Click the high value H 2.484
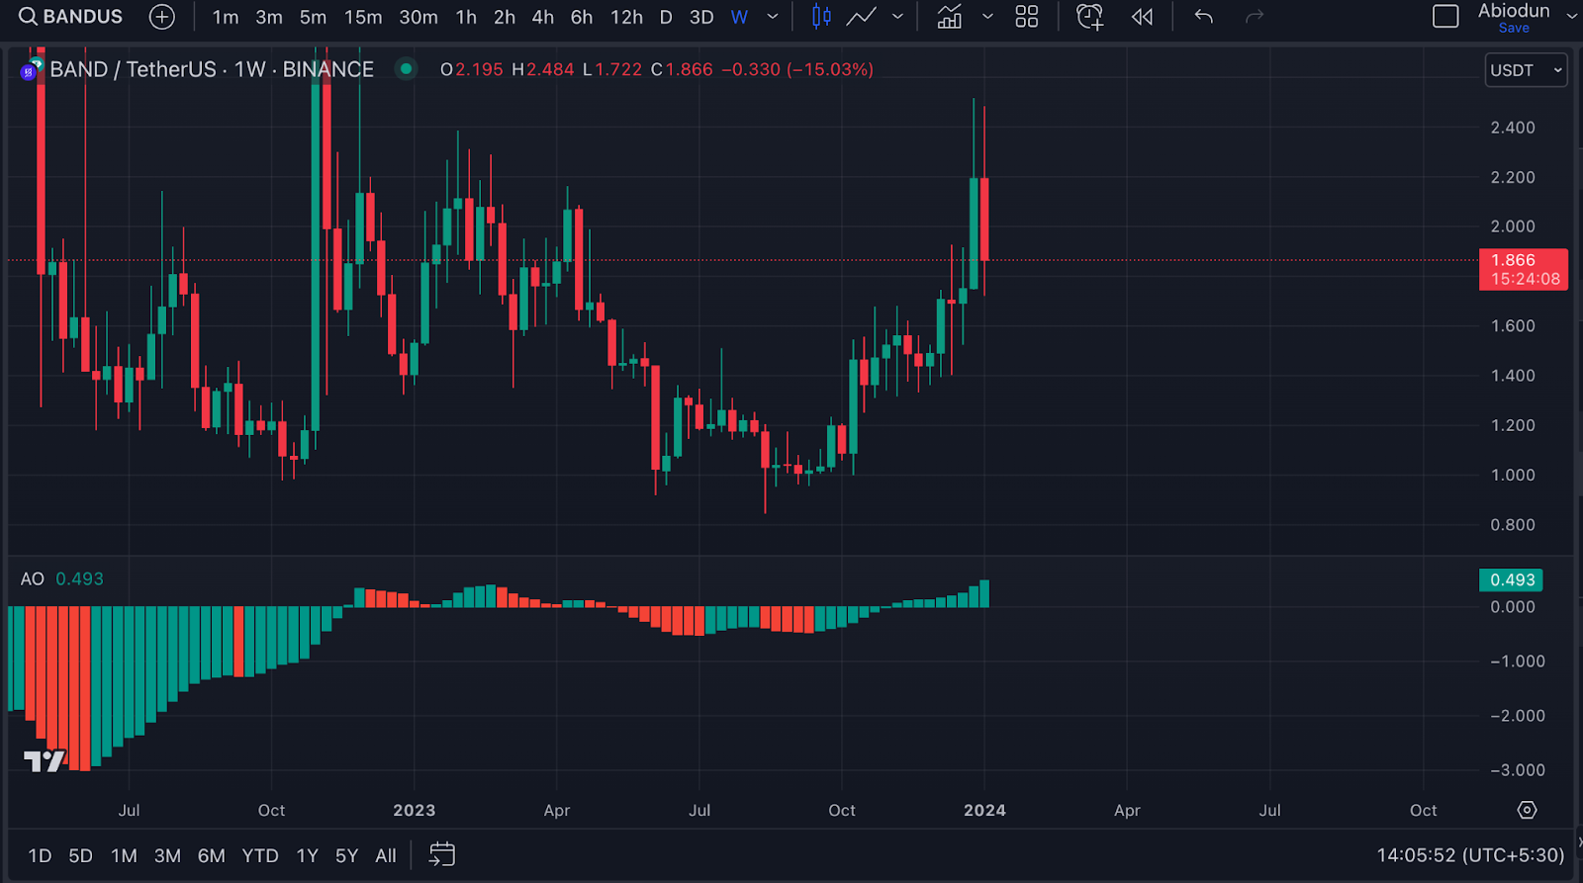Image resolution: width=1583 pixels, height=883 pixels. click(543, 69)
